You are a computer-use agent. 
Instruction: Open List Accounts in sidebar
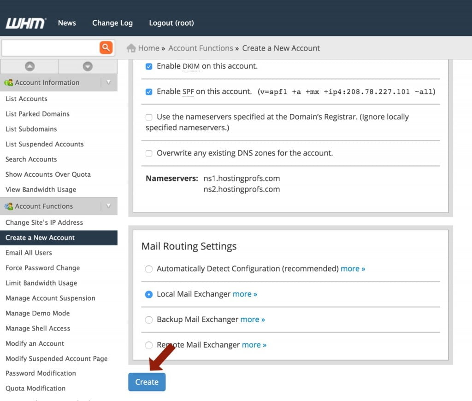26,99
